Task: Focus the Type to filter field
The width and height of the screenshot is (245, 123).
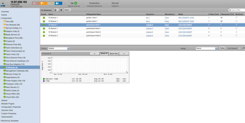Action: tap(238, 10)
